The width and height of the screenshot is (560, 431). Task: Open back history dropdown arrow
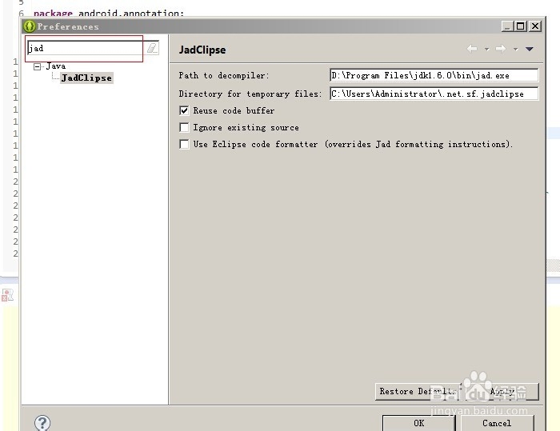click(486, 50)
